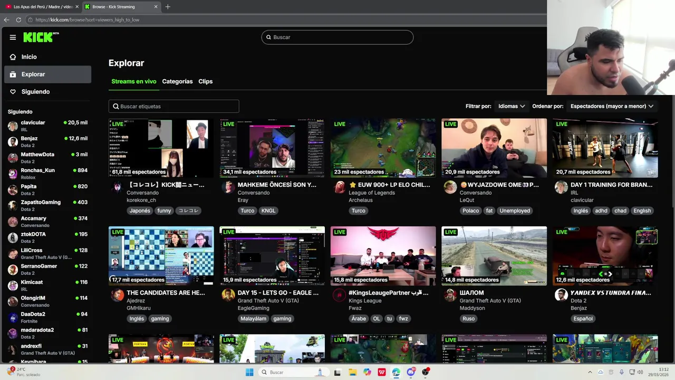Click Accamary avatar in the sidebar
The width and height of the screenshot is (675, 380).
click(13, 222)
